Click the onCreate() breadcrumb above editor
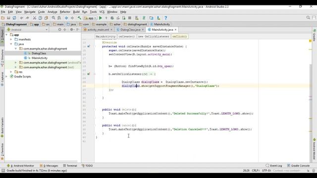 (127, 37)
